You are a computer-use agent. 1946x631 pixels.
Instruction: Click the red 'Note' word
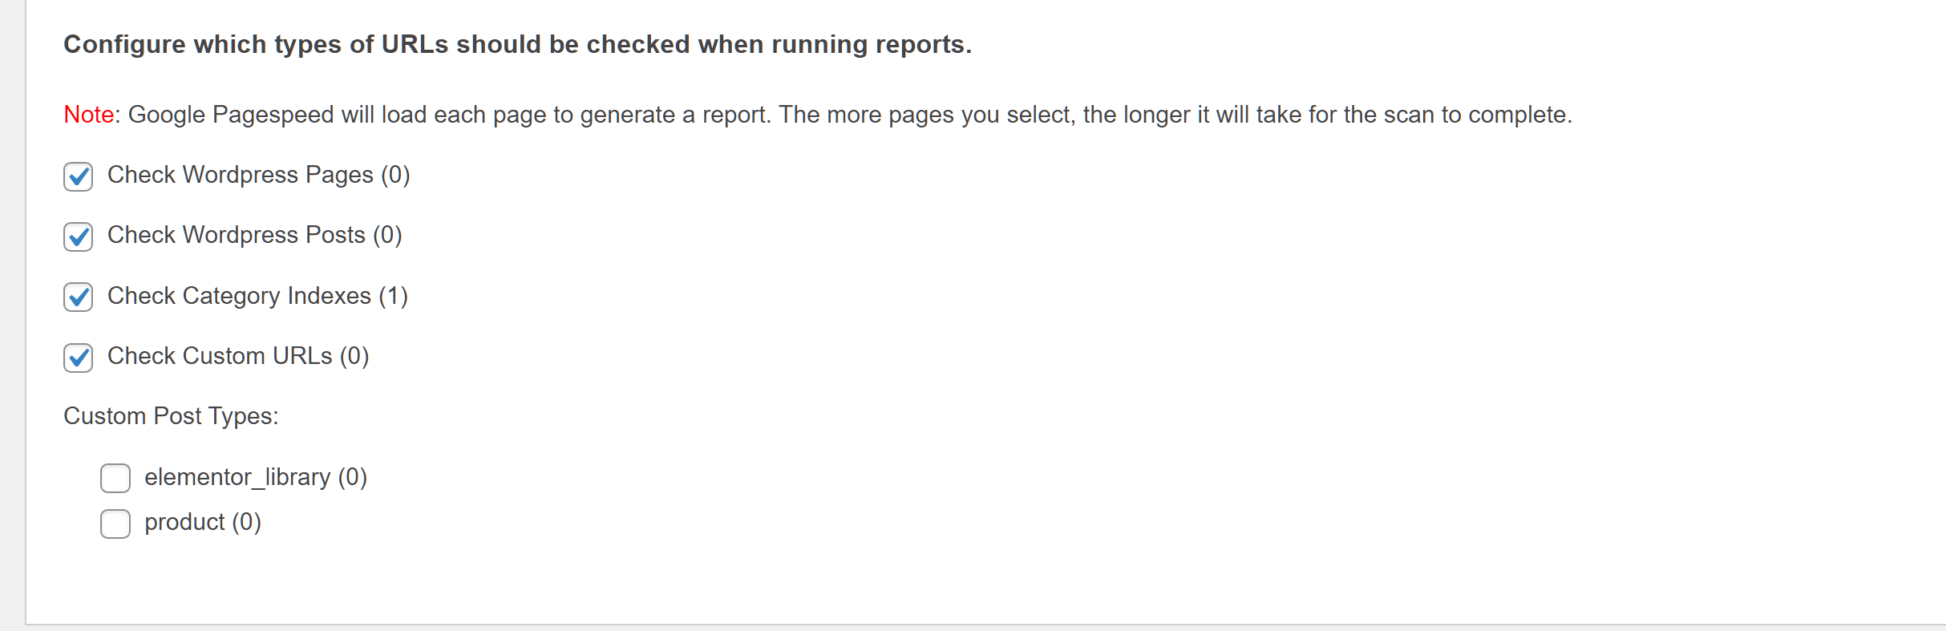point(89,115)
